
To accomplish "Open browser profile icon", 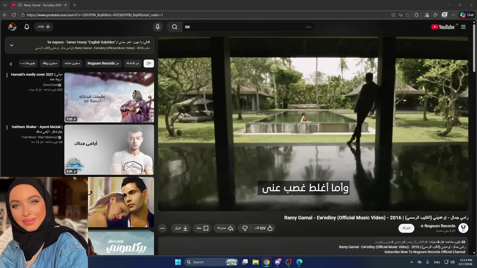I will click(444, 15).
